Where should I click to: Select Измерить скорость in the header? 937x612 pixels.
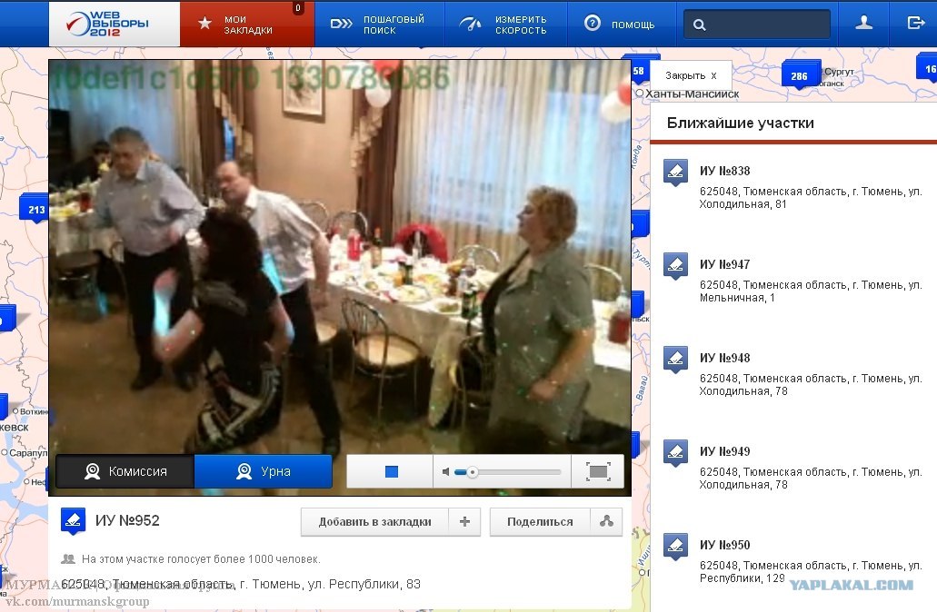coord(504,24)
